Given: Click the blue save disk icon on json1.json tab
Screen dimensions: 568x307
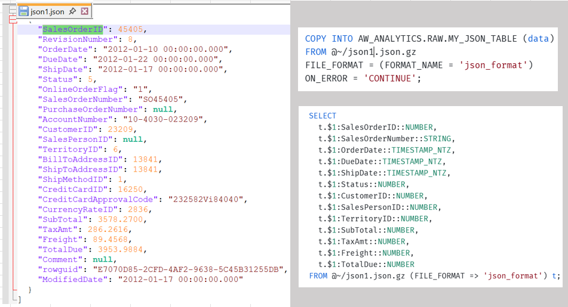Looking at the screenshot, I should click(23, 11).
